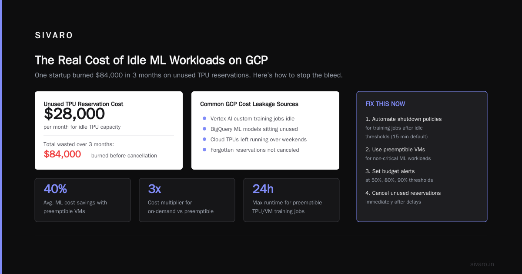This screenshot has height=274, width=522.
Task: Click the subtitle about the startup's $84,000 burn
Action: tap(189, 75)
